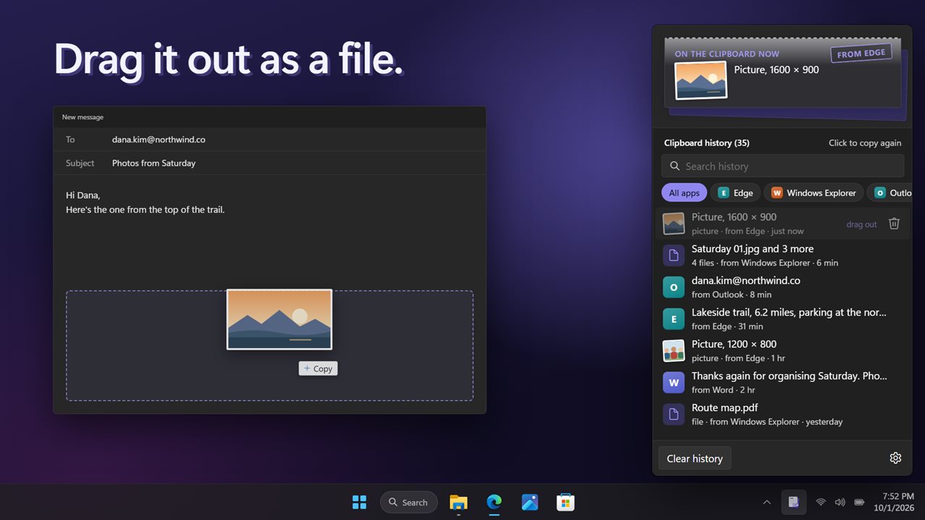Delete the Picture, 1600 × 900 history entry

click(x=894, y=224)
